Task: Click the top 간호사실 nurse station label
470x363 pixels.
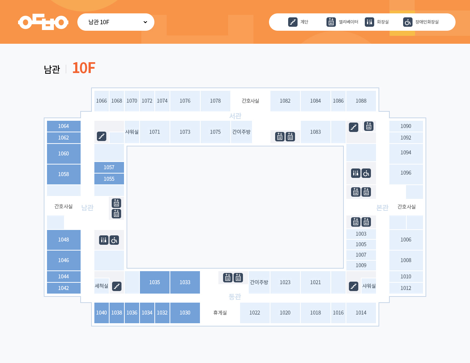Action: click(x=250, y=101)
